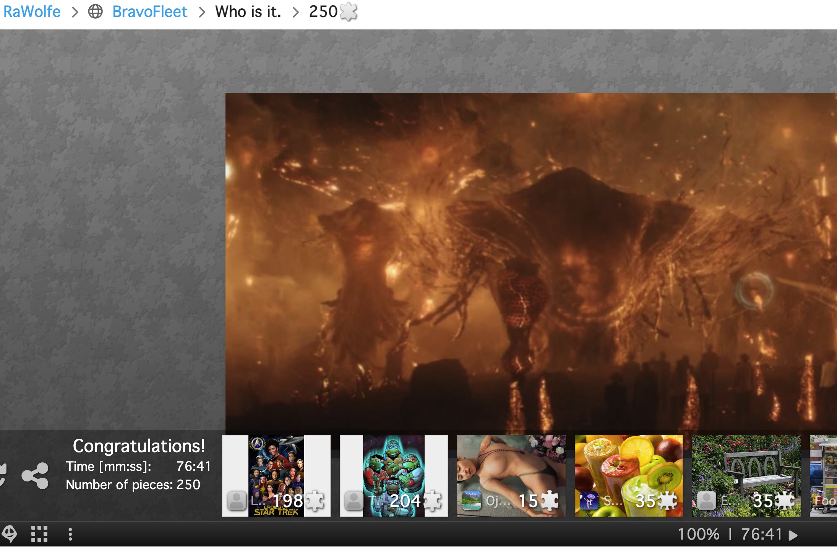Click the globe icon before BravoFleet
Image resolution: width=837 pixels, height=548 pixels.
click(x=96, y=12)
